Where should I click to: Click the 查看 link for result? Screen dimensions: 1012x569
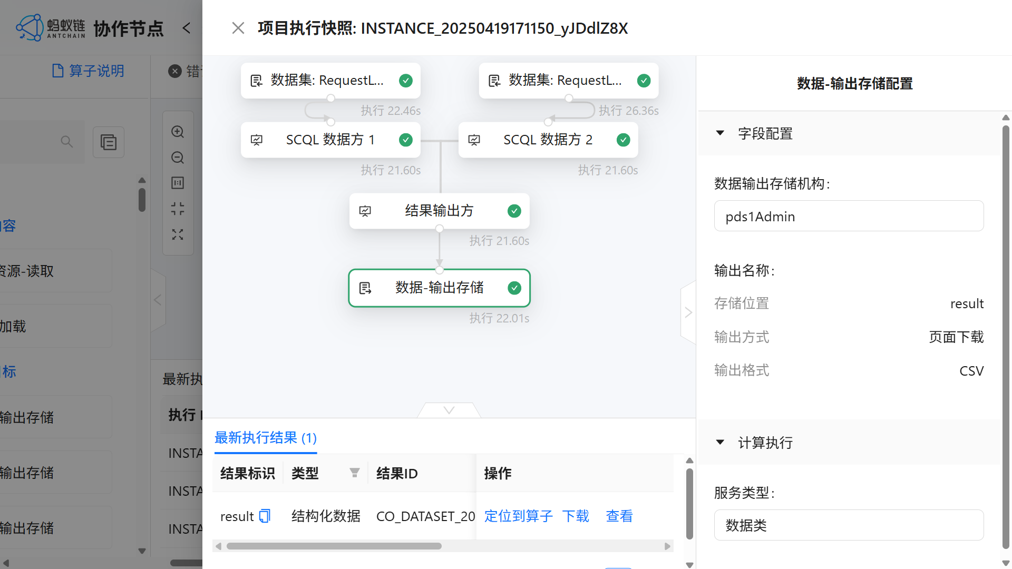point(619,516)
